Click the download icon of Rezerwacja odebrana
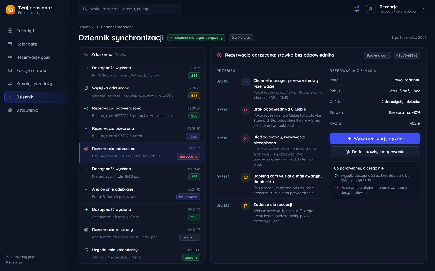The width and height of the screenshot is (435, 271). tap(86, 128)
